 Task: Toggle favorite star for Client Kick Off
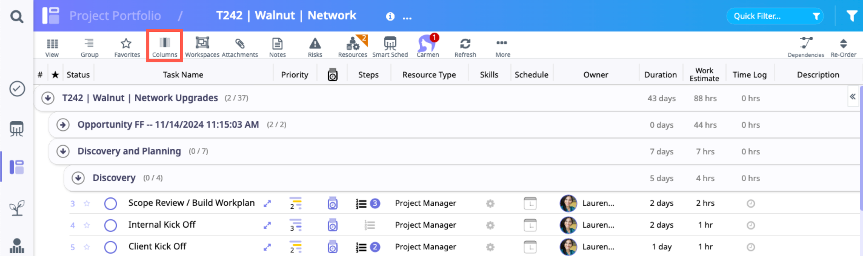point(87,247)
